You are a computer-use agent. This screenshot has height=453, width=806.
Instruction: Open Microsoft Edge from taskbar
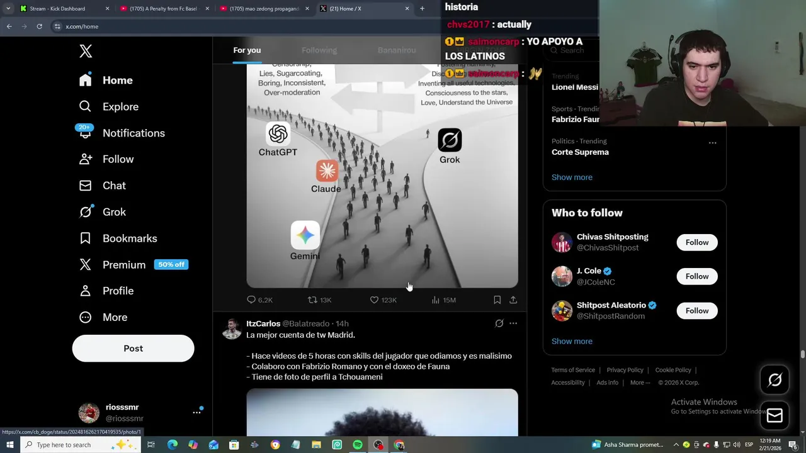click(x=172, y=445)
